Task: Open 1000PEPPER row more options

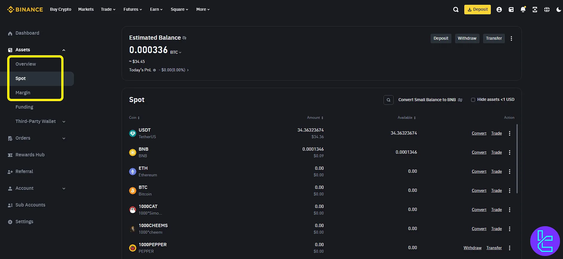Action: pyautogui.click(x=509, y=248)
